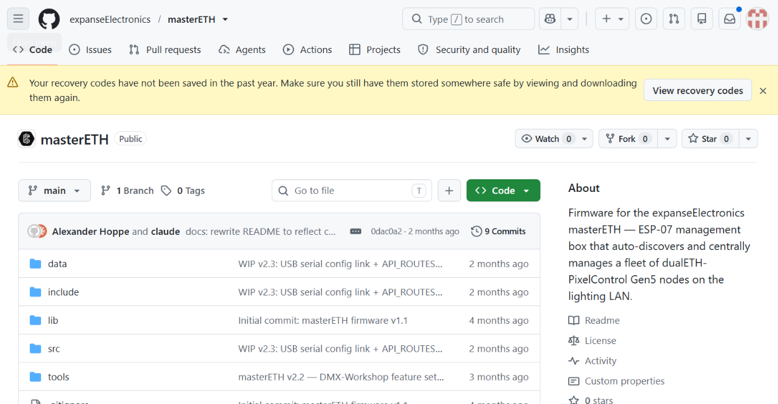Switch to the Agents tab
Screen dimensions: 778x404
point(242,50)
